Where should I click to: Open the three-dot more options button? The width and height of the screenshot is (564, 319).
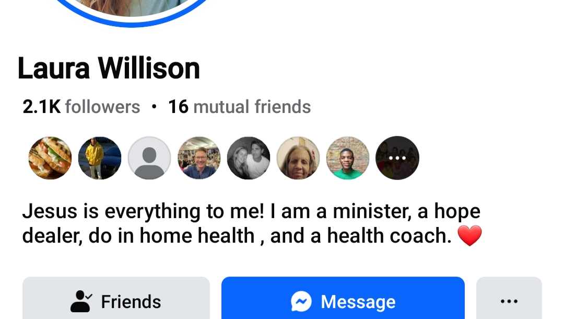[509, 298]
